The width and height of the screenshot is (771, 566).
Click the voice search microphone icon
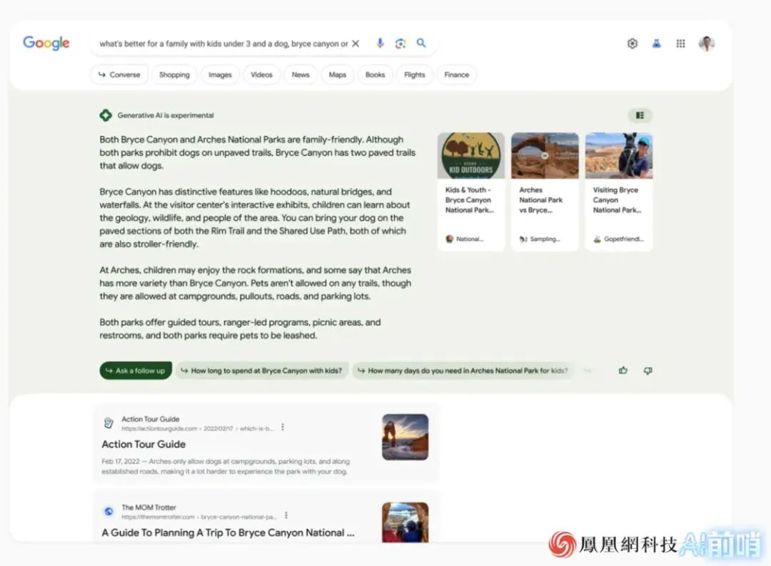380,44
